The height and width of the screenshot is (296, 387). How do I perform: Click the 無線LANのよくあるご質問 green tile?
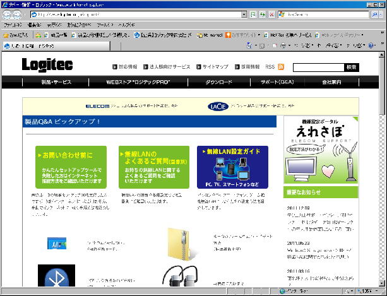coord(154,167)
